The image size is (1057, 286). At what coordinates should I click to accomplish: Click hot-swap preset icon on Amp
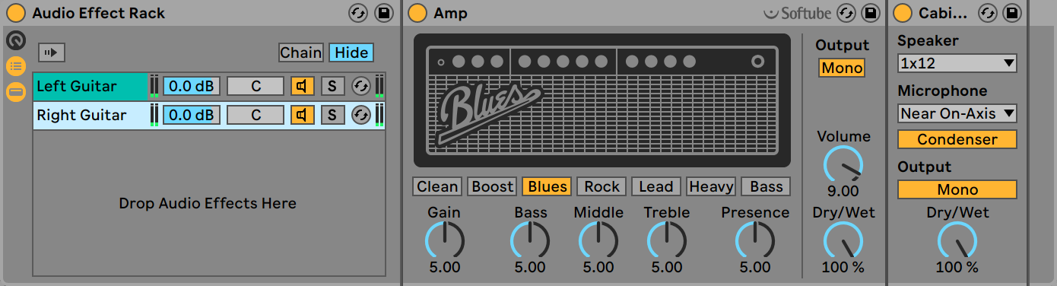tap(846, 13)
